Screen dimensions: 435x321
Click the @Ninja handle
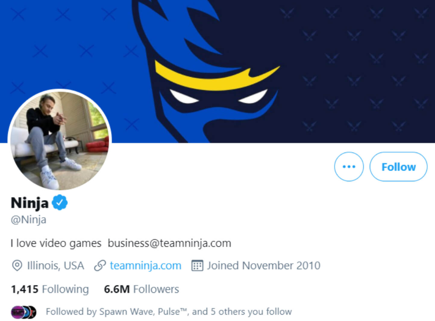(x=29, y=220)
